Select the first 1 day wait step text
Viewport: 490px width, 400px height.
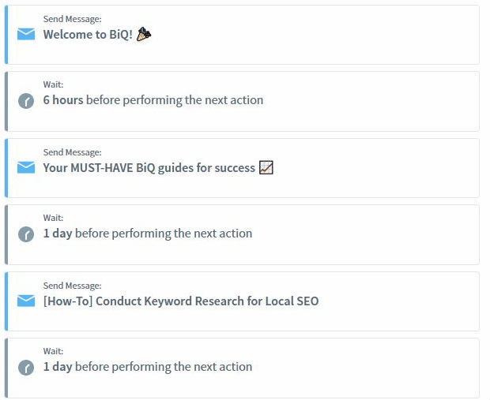click(148, 234)
